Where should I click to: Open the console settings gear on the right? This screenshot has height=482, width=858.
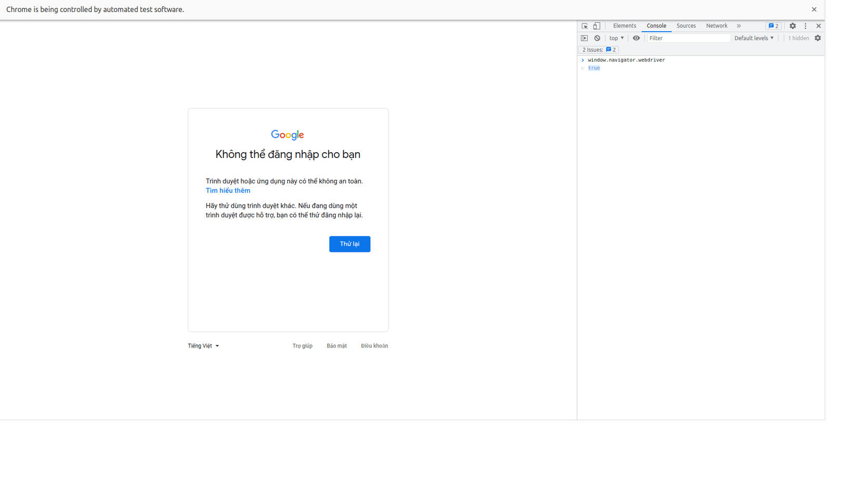[818, 38]
